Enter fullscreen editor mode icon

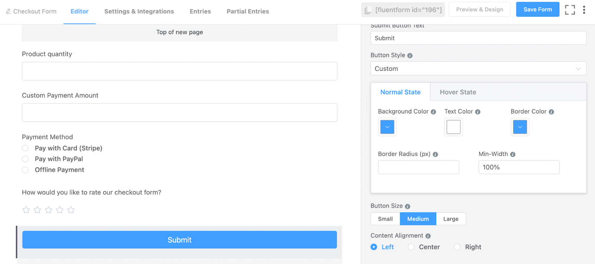[570, 10]
